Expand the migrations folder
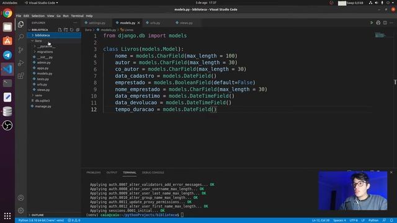This screenshot has width=397, height=223. coord(54,51)
